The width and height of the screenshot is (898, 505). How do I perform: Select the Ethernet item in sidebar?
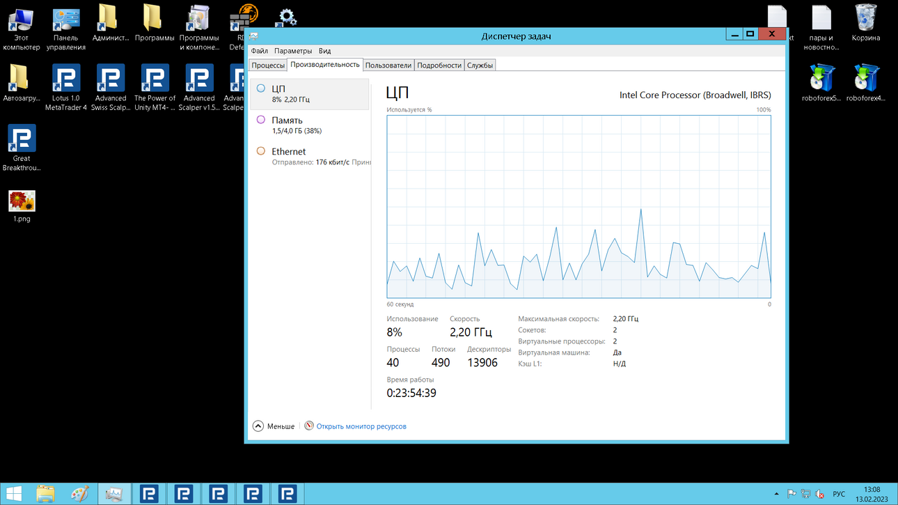(x=309, y=157)
